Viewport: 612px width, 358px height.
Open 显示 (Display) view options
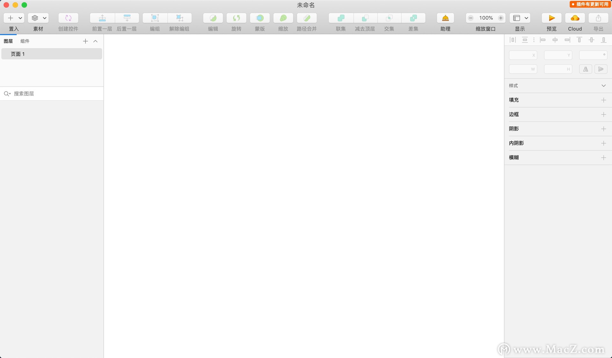(x=525, y=18)
